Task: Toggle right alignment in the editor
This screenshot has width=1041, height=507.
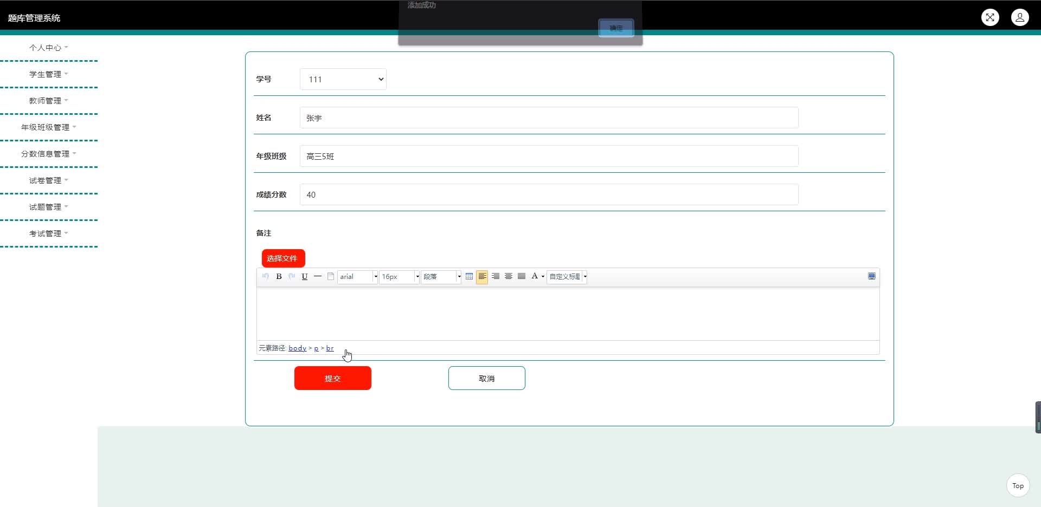Action: (x=496, y=277)
